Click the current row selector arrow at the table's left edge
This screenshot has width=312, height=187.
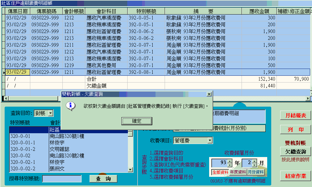4,73
